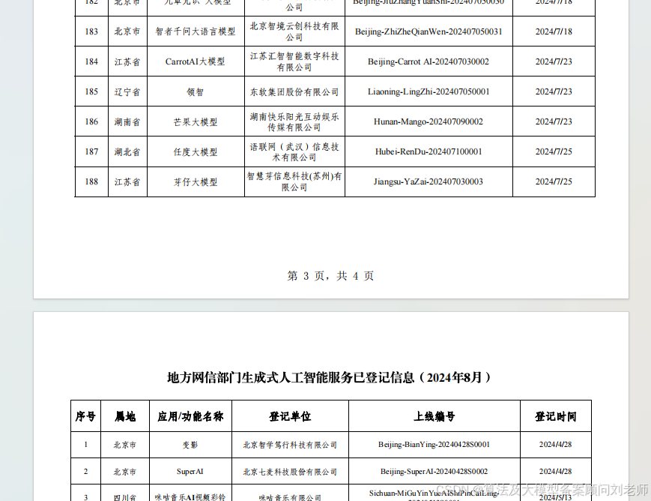Image resolution: width=651 pixels, height=501 pixels.
Task: Select serial number 186 cell
Action: click(x=91, y=121)
